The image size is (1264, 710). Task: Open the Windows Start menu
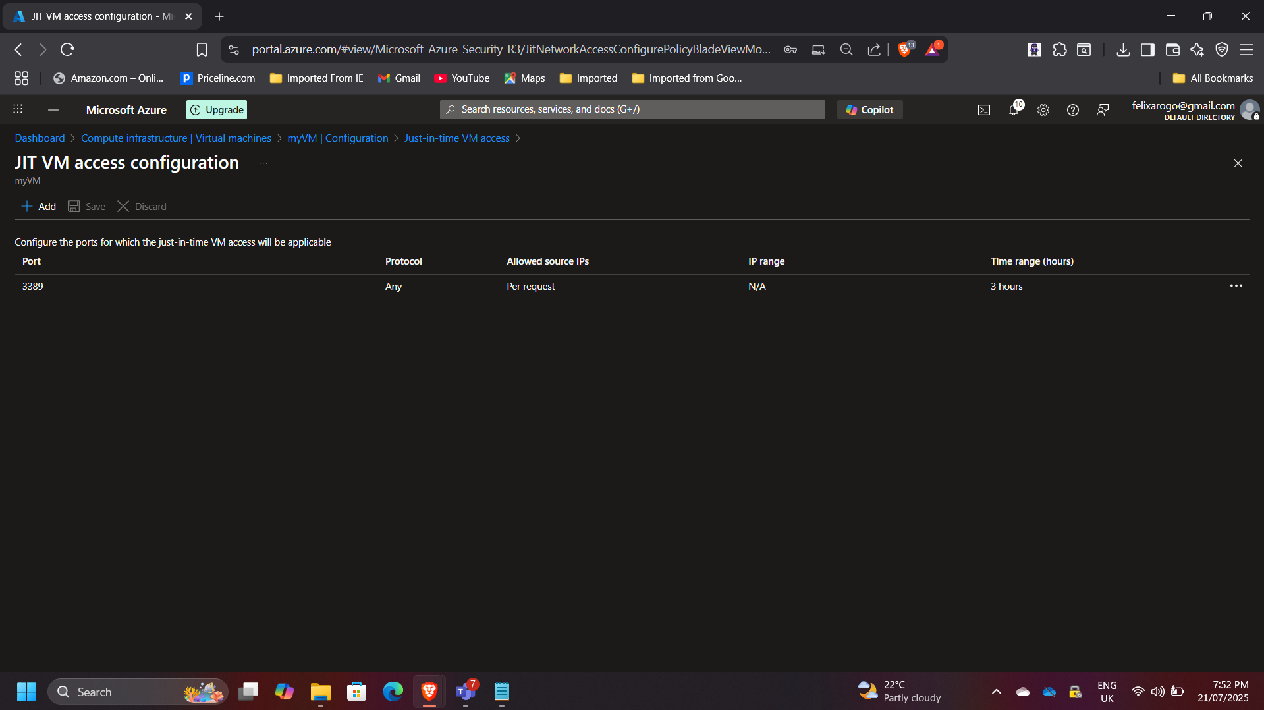26,692
